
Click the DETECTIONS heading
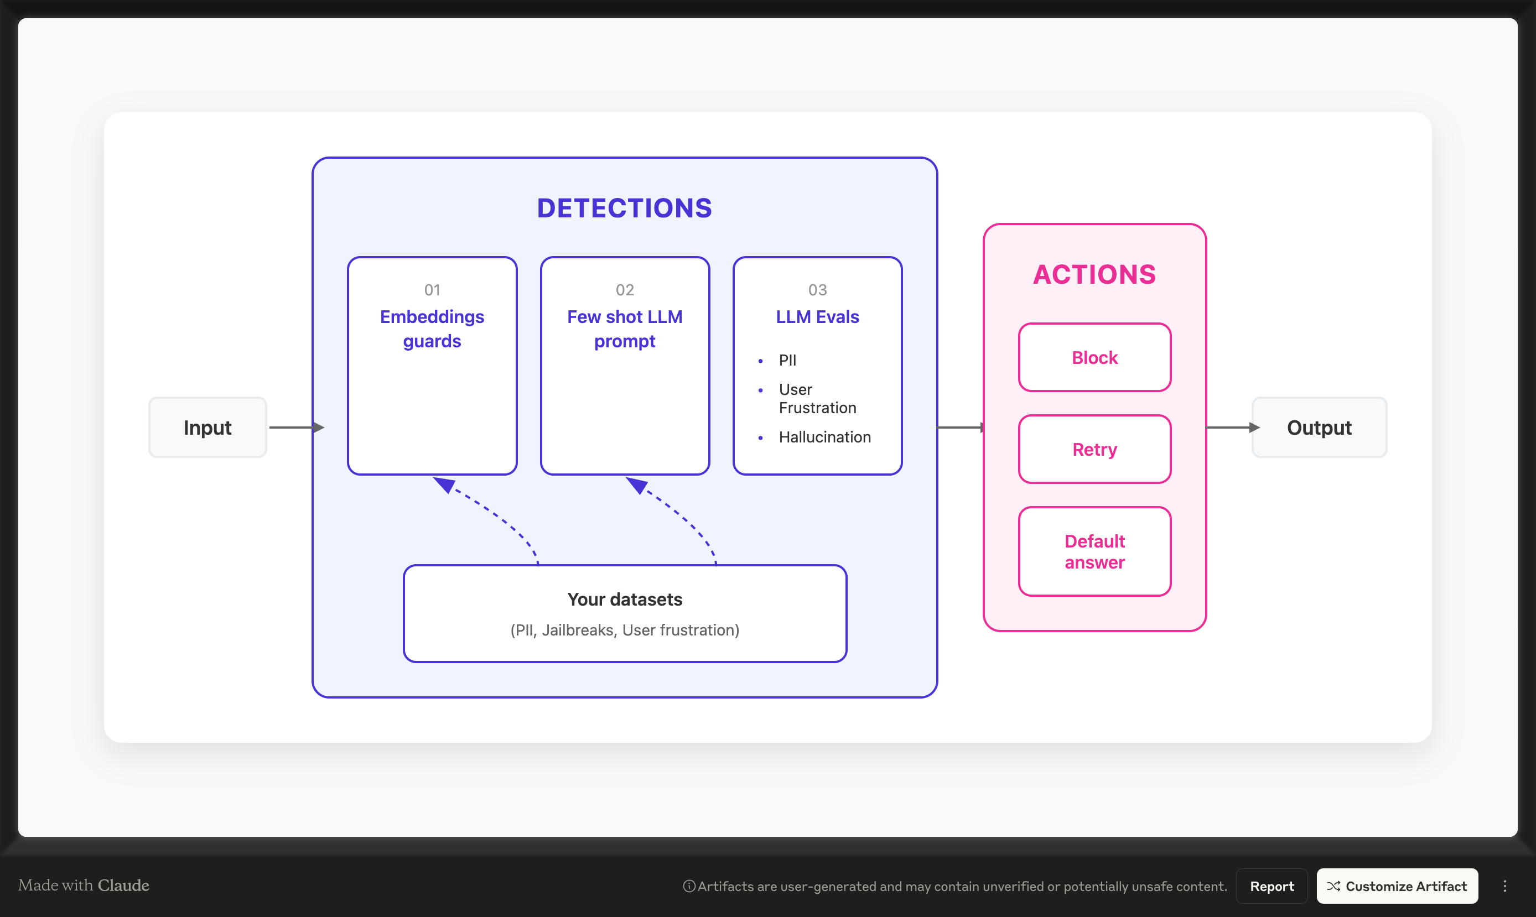click(x=624, y=209)
